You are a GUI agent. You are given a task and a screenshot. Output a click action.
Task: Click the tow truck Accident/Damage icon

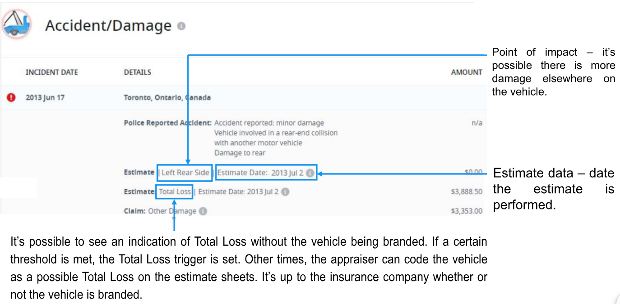[x=17, y=24]
